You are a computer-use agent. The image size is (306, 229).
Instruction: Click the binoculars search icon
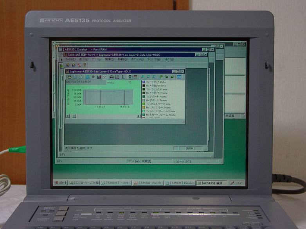point(112,77)
